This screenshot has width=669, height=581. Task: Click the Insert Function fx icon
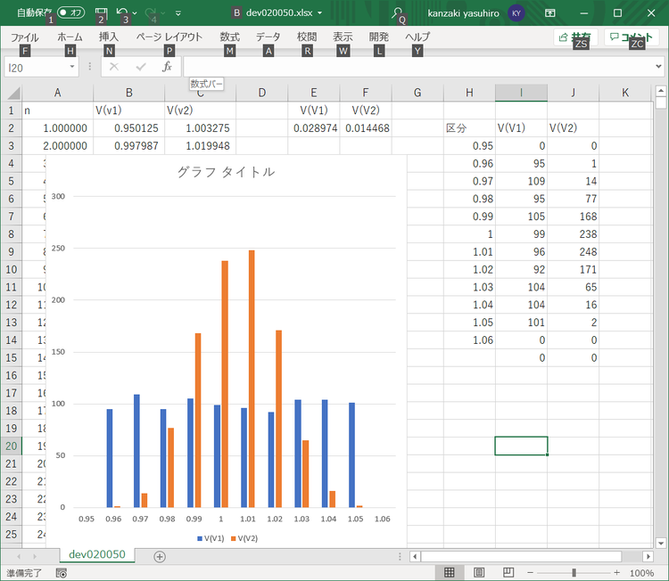click(167, 67)
